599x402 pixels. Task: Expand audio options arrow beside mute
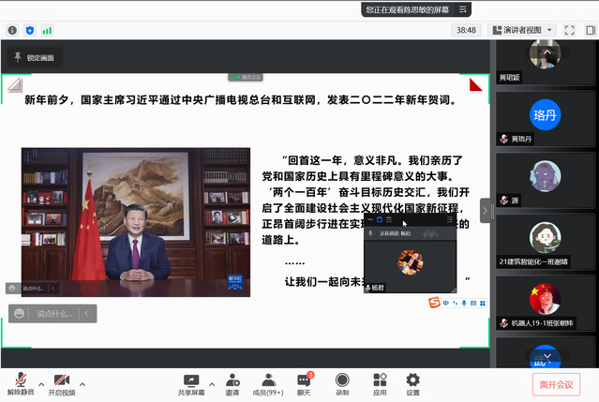click(x=39, y=383)
